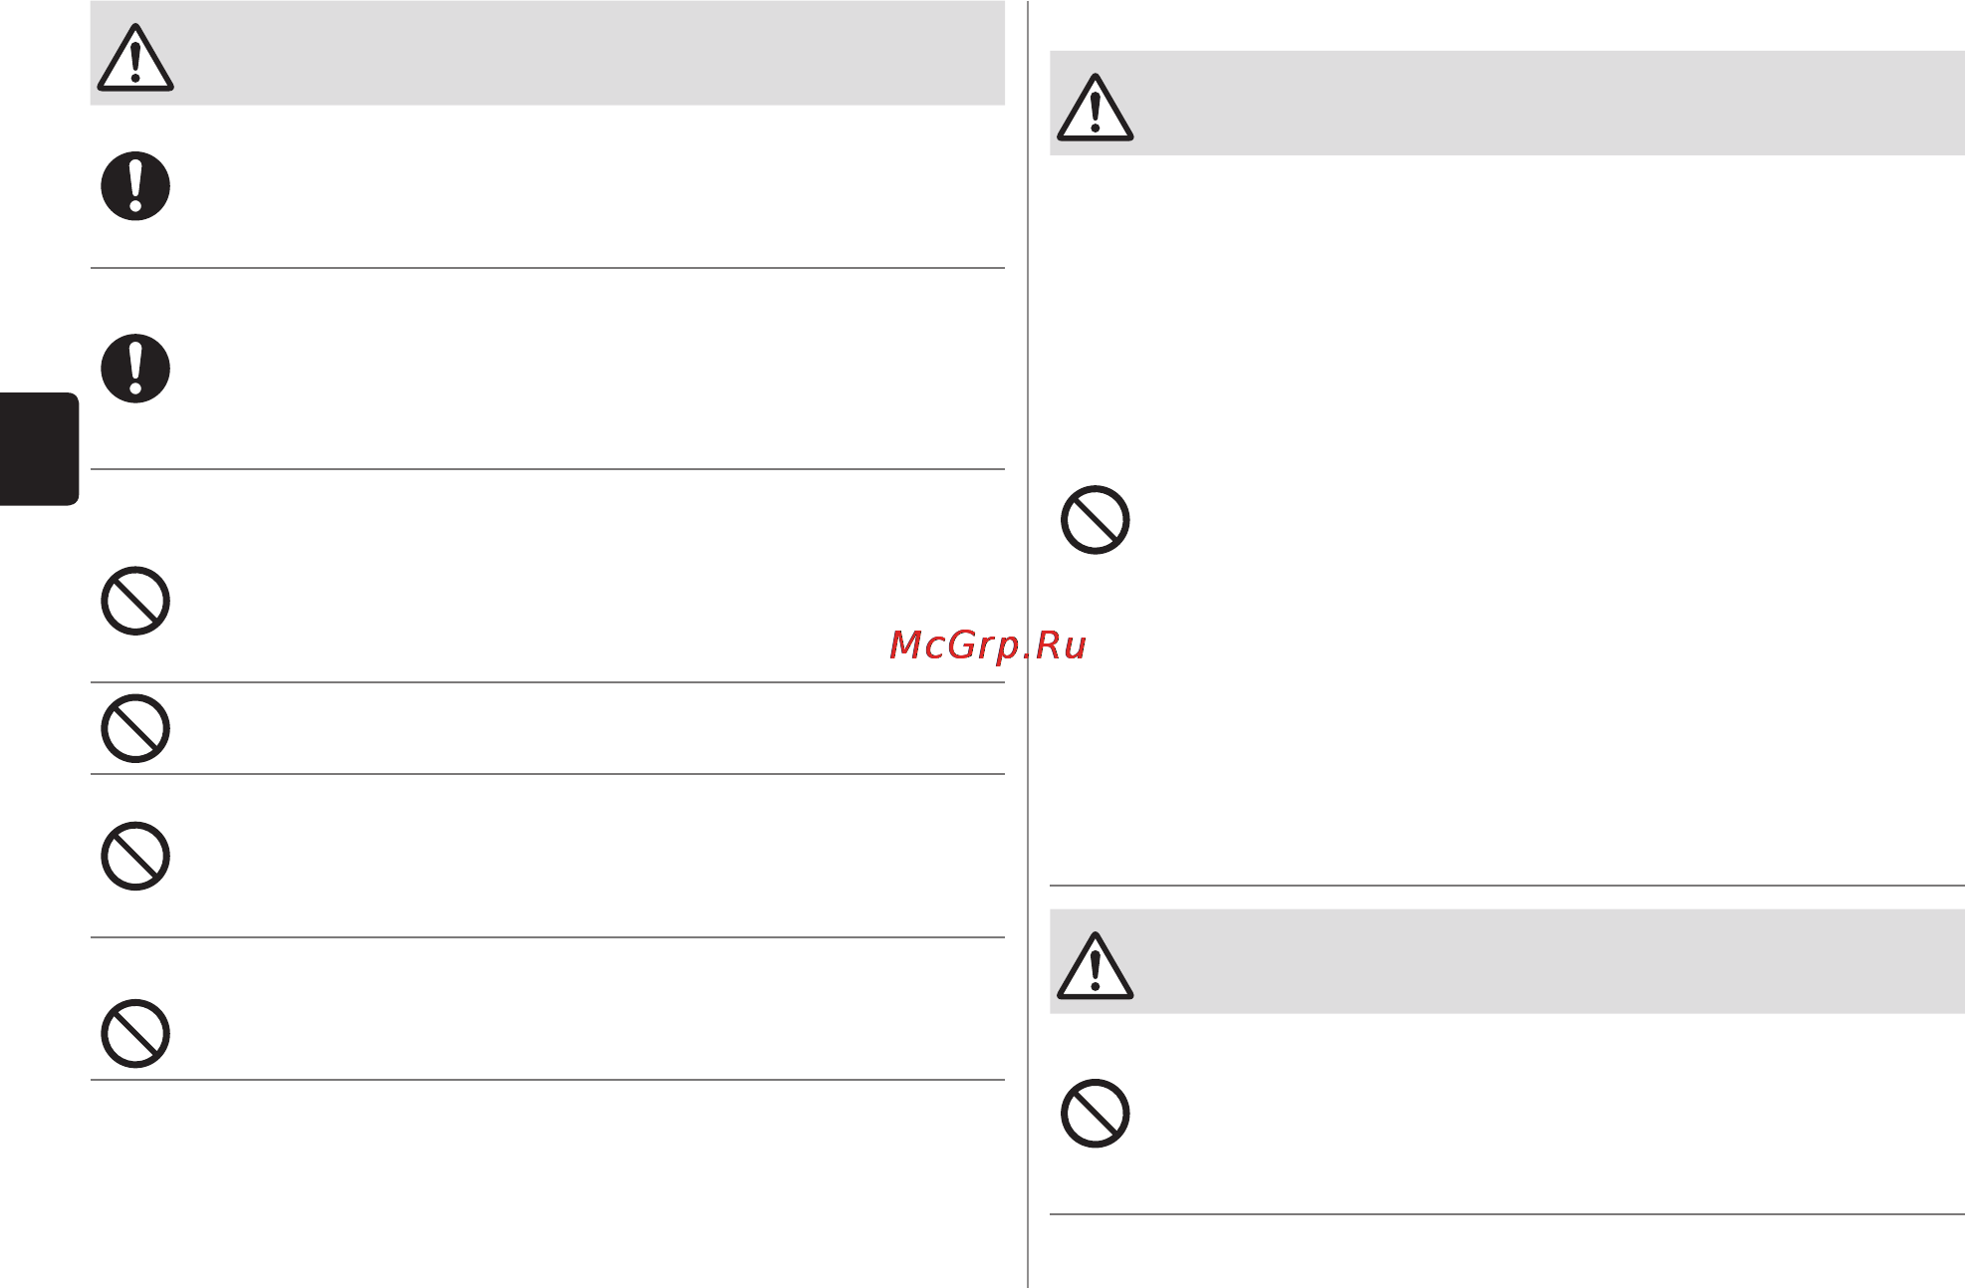Click the upper prohibition sign in right column

pyautogui.click(x=1095, y=520)
